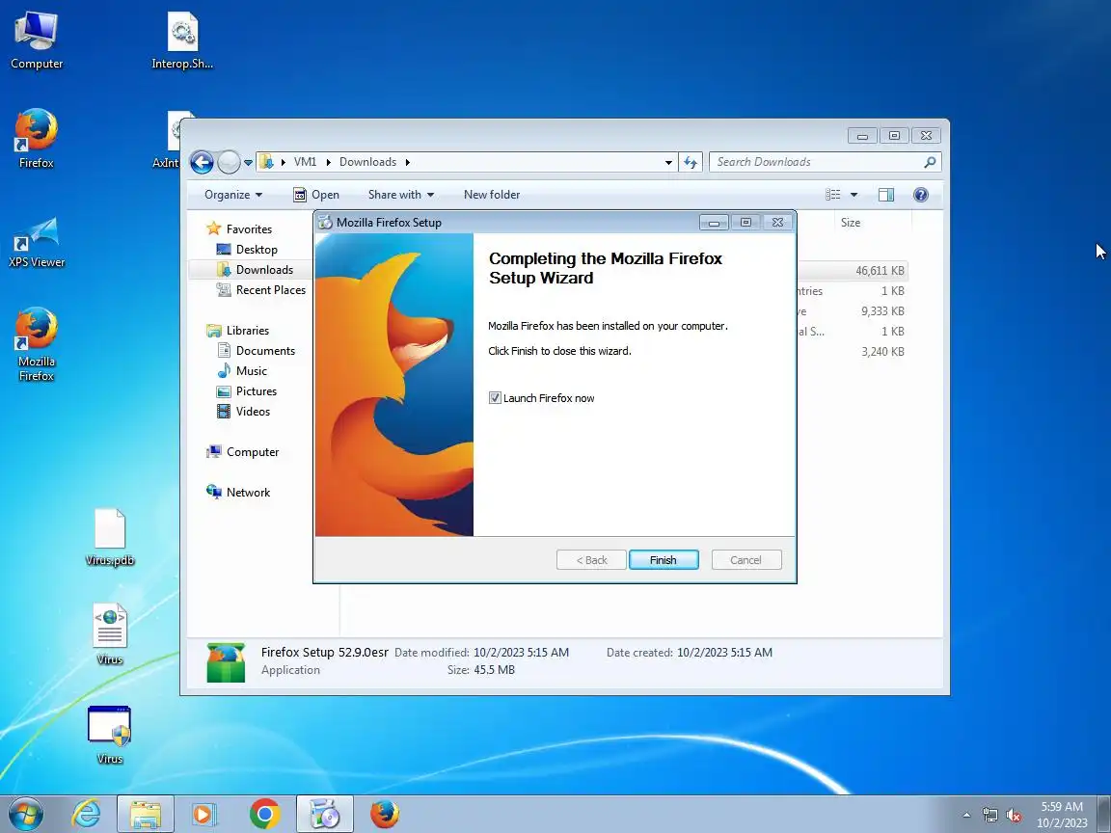The height and width of the screenshot is (833, 1111).
Task: Click Firefox icon in the taskbar
Action: 385,814
